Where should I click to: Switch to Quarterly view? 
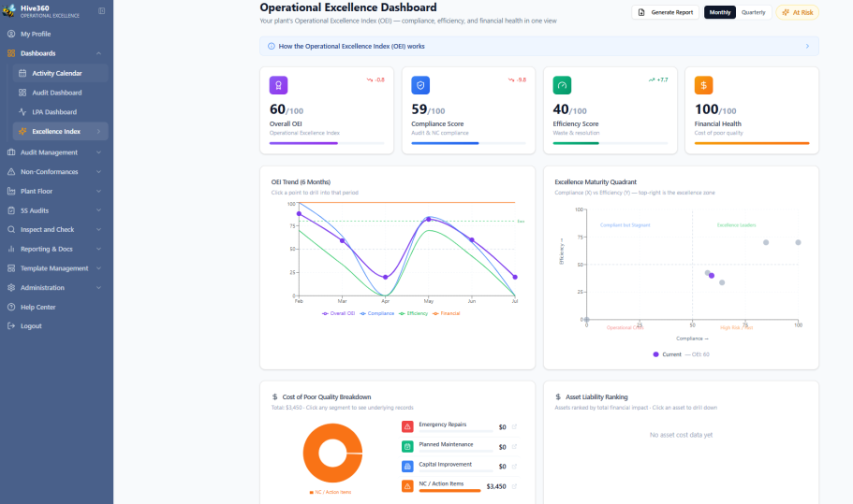coord(754,12)
